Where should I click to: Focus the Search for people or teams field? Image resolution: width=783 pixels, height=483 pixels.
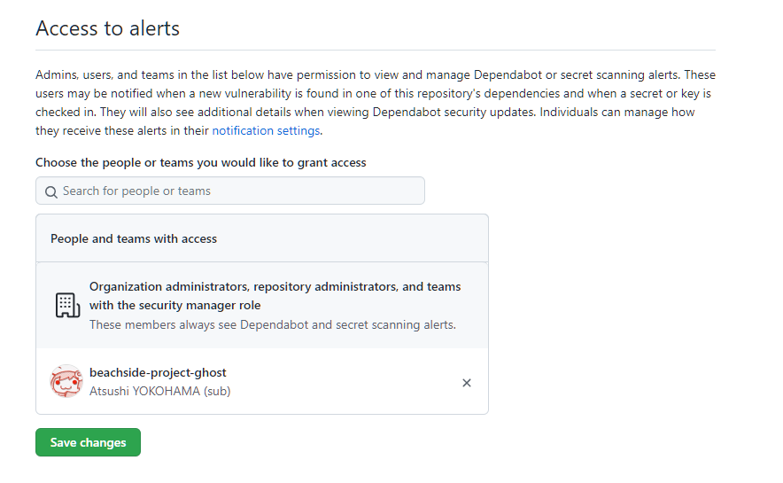coord(239,191)
